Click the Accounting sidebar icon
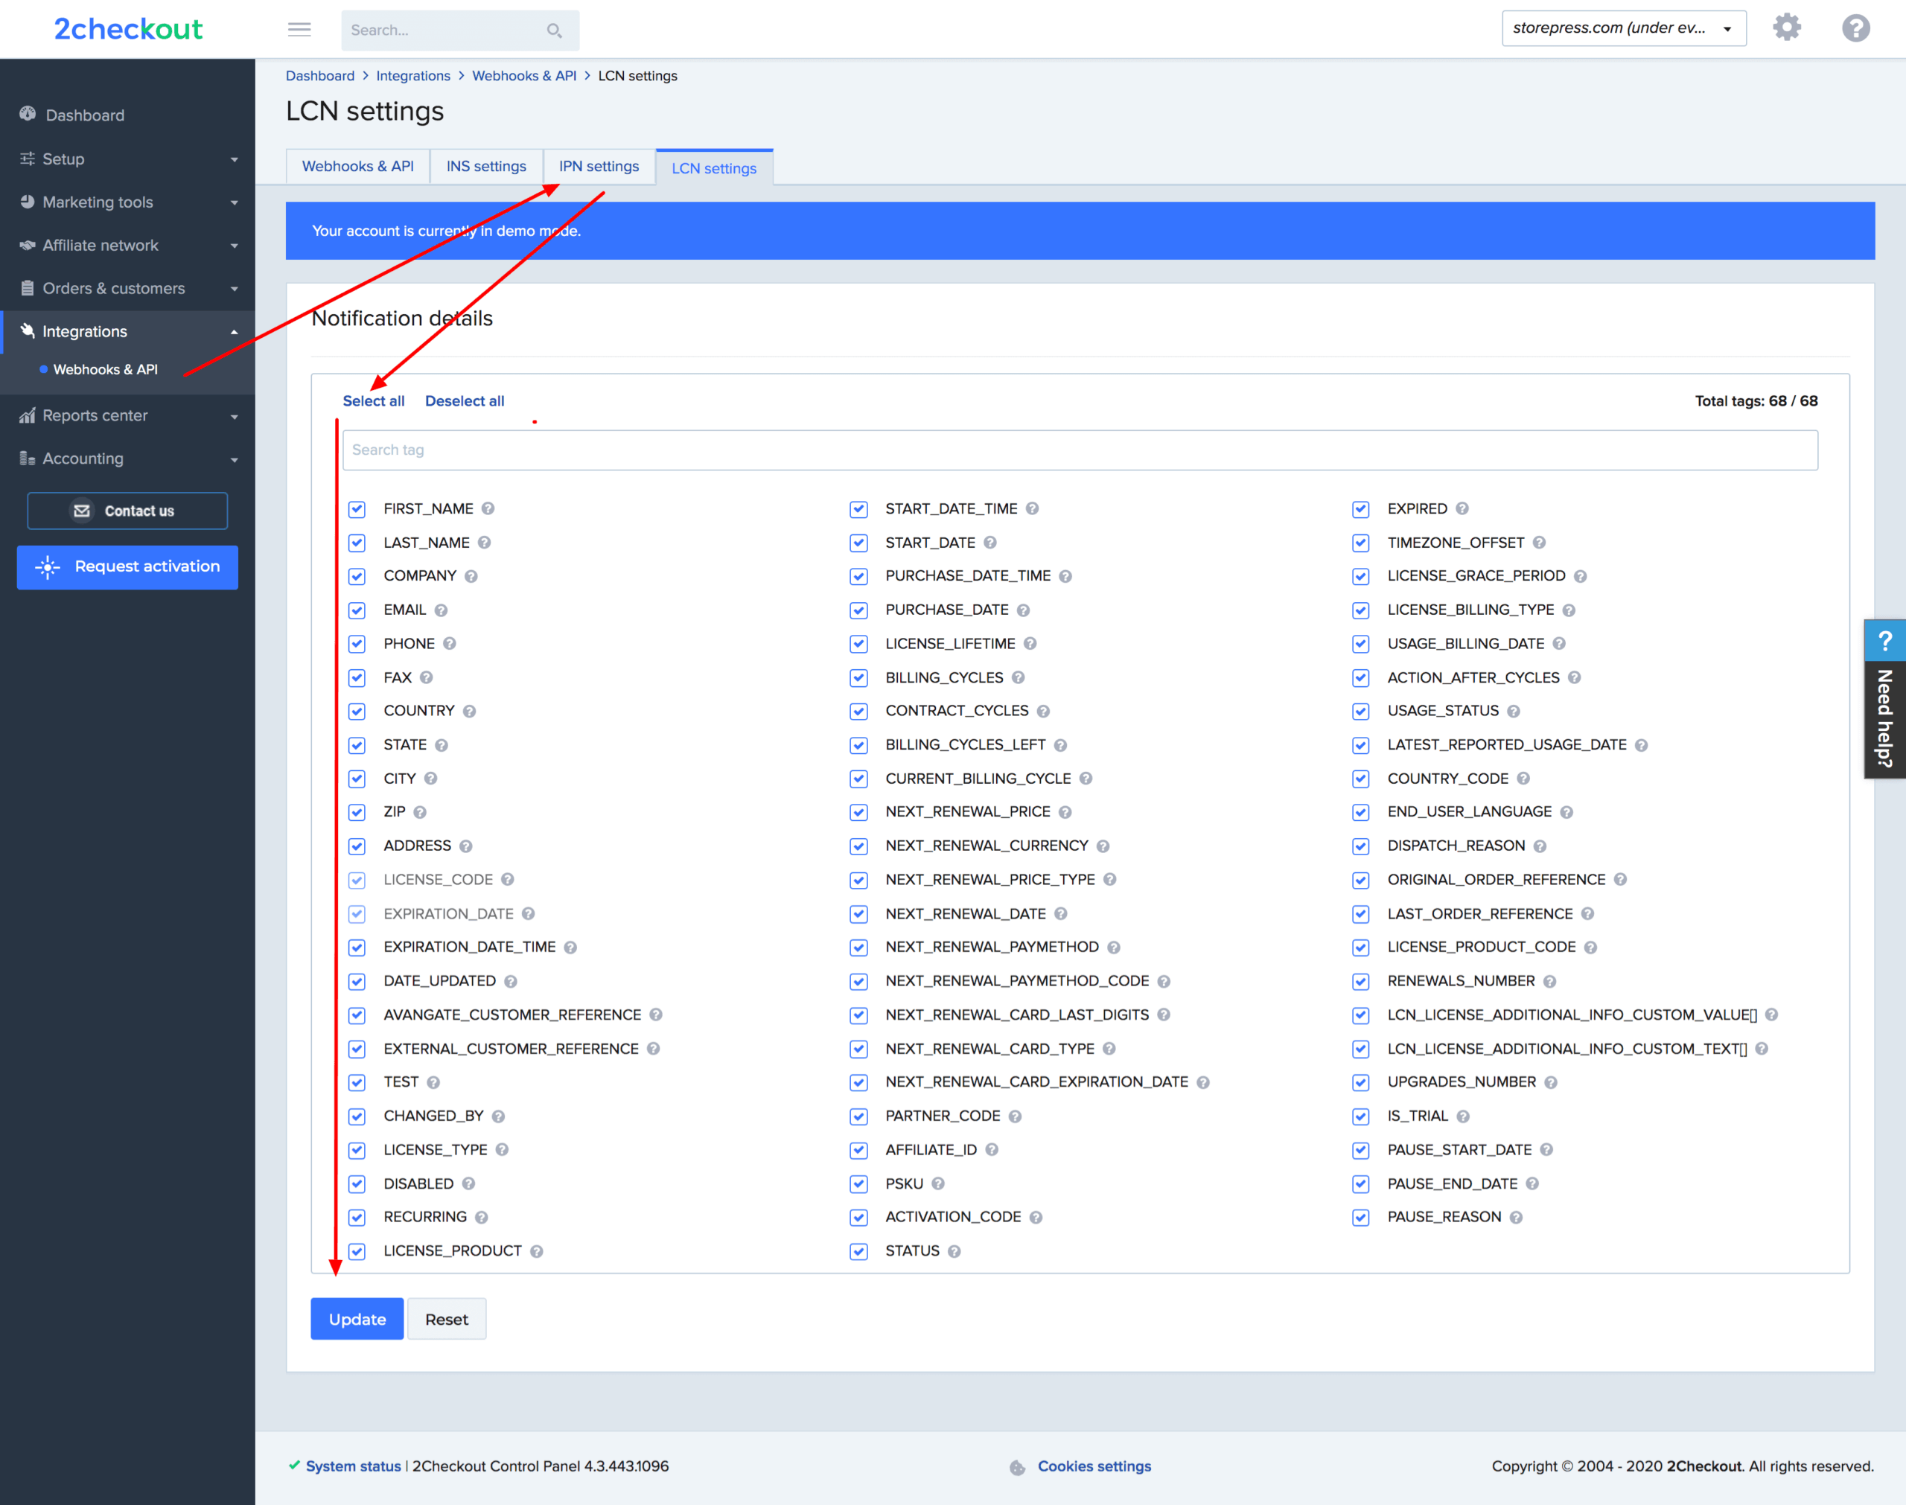Screen dimensions: 1906x1505 [x=28, y=458]
